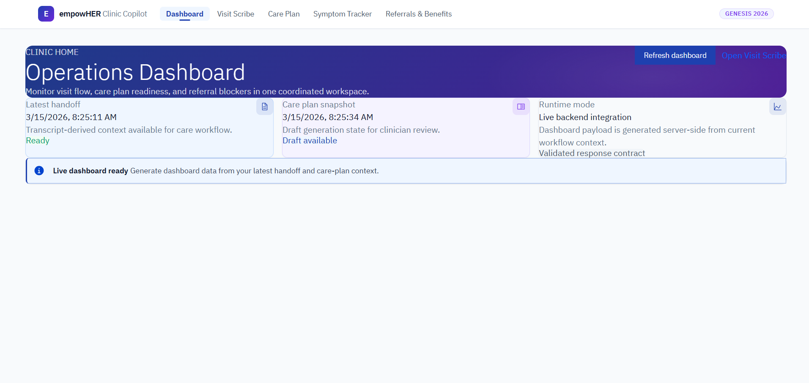Click the "Live dashboard ready" banner text
809x383 pixels.
pyautogui.click(x=90, y=171)
